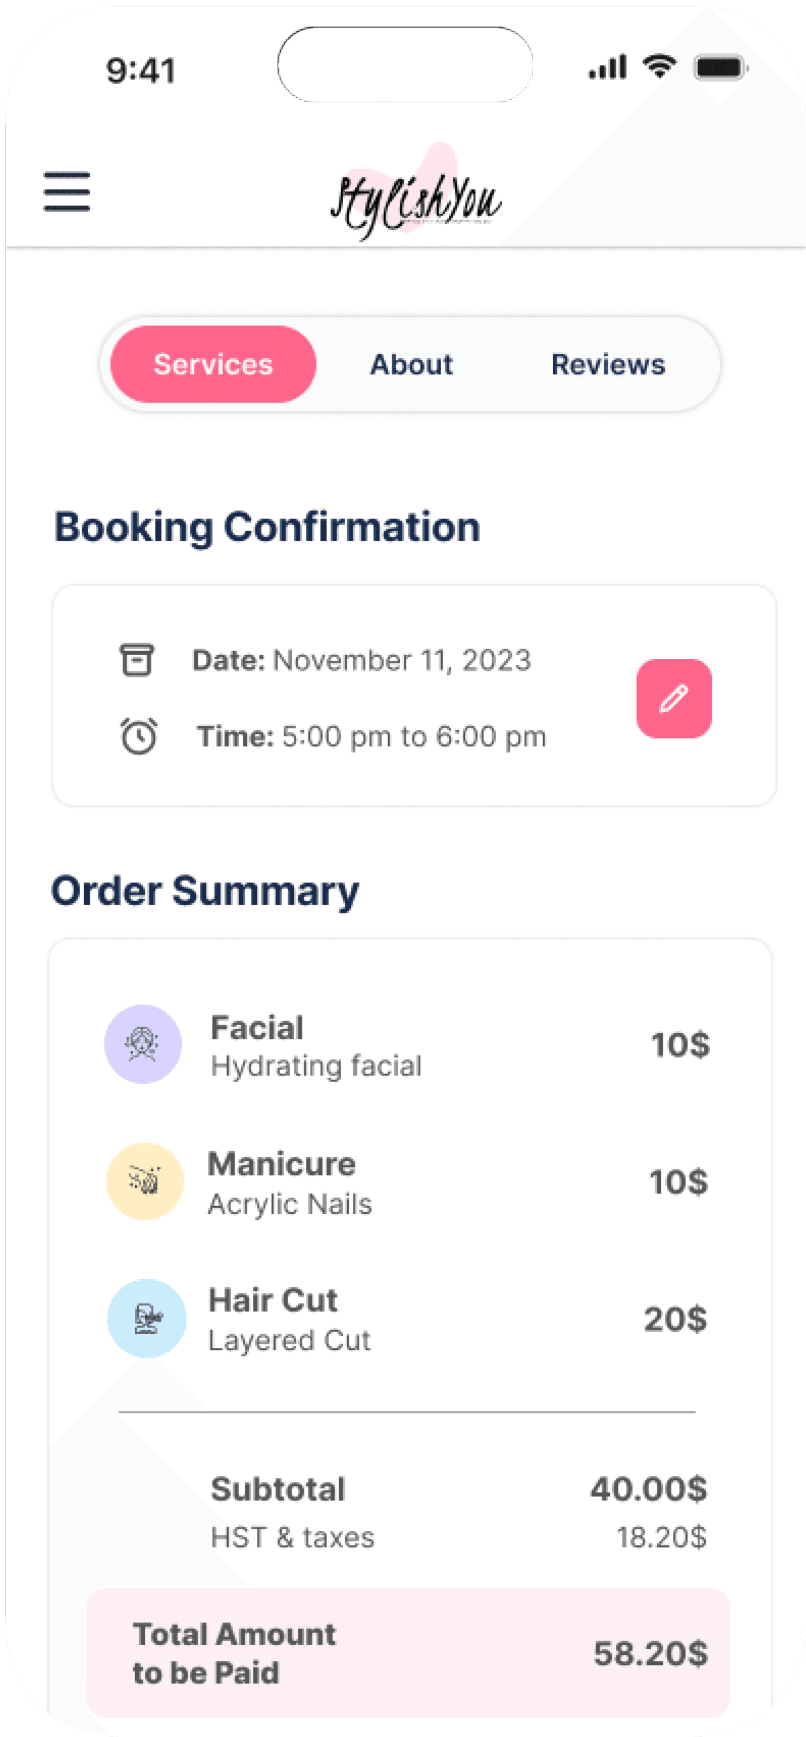Tap the alarm clock icon beside Time
The height and width of the screenshot is (1737, 806).
[139, 736]
